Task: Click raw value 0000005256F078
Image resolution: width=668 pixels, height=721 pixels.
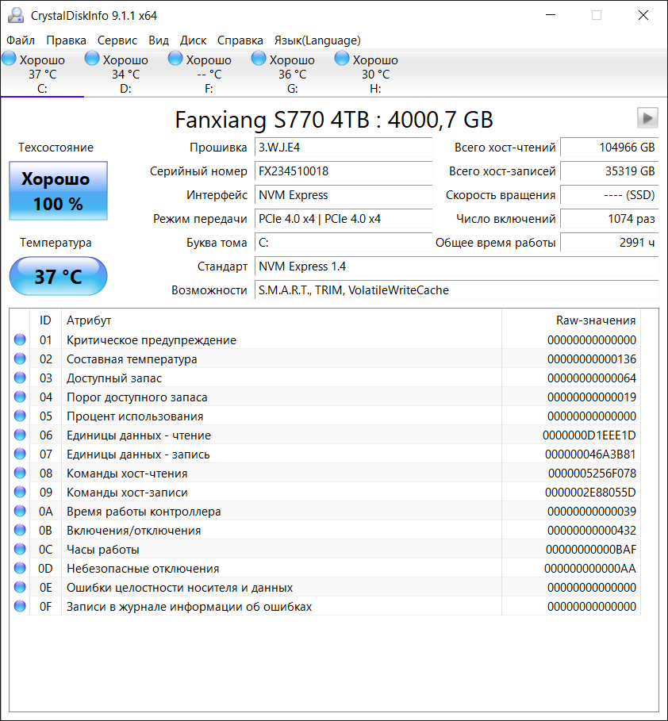Action: click(x=592, y=474)
